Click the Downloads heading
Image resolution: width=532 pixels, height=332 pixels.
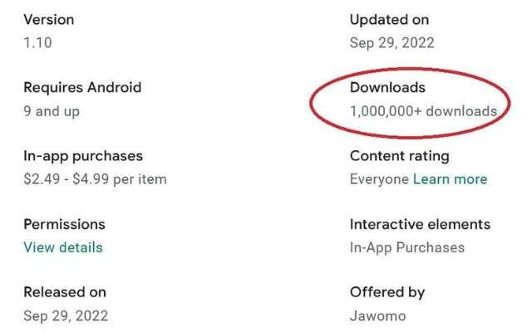(x=387, y=87)
